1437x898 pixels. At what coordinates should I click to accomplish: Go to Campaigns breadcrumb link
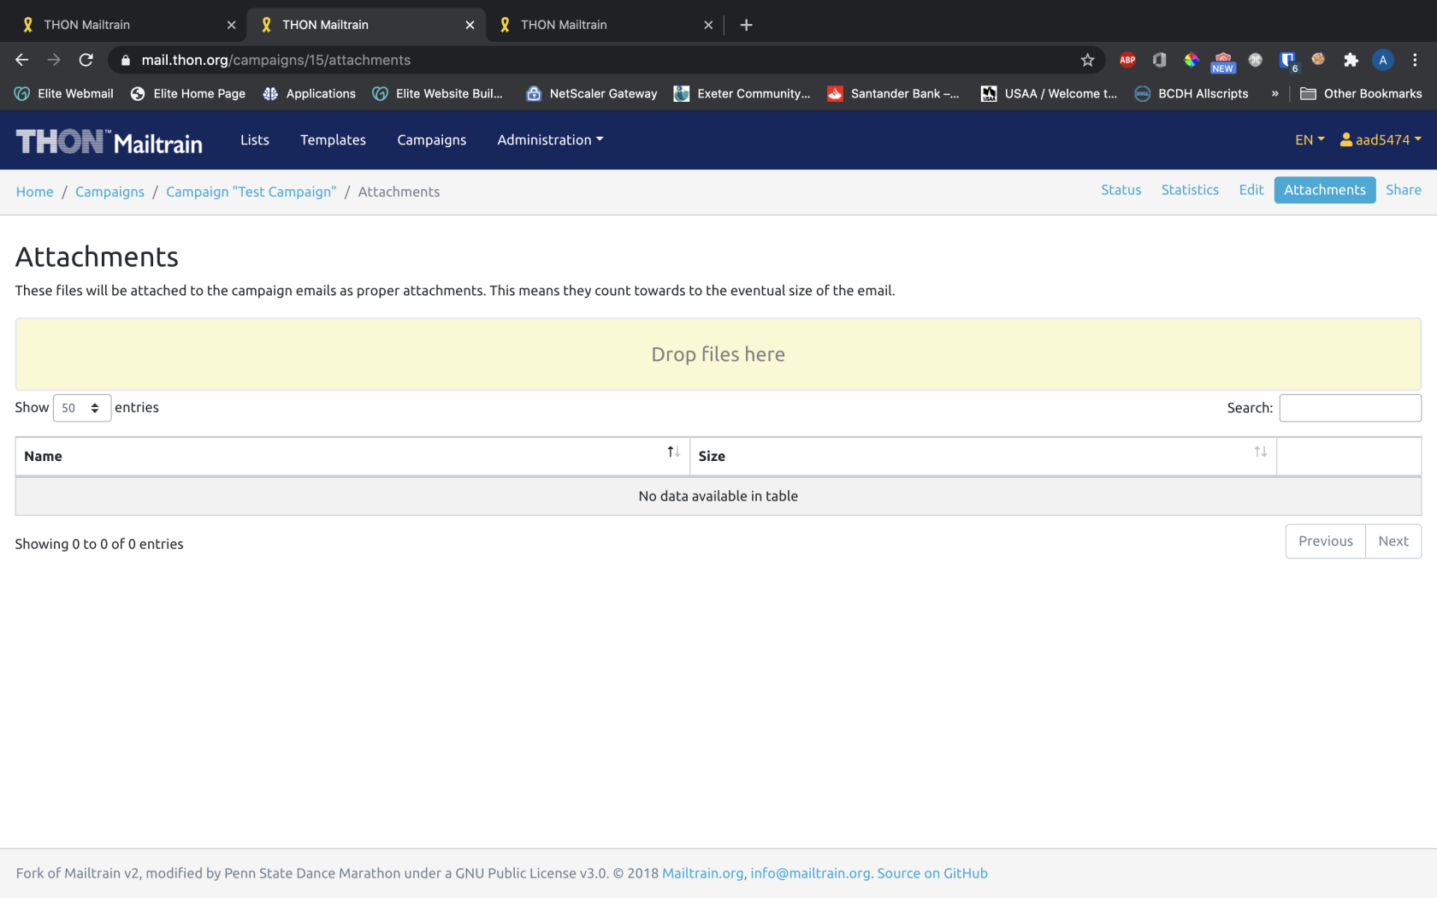pyautogui.click(x=109, y=192)
